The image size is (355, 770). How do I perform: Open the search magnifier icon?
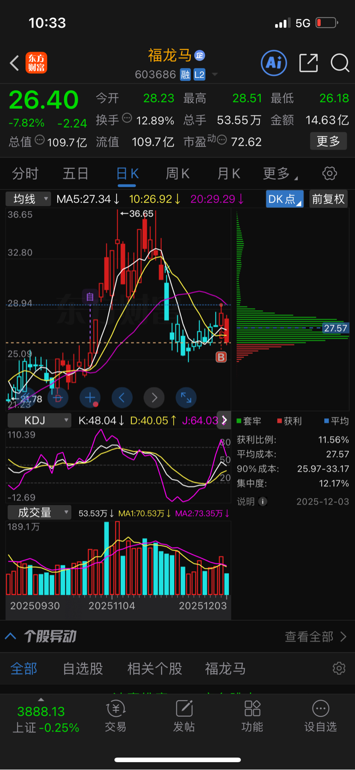point(340,63)
